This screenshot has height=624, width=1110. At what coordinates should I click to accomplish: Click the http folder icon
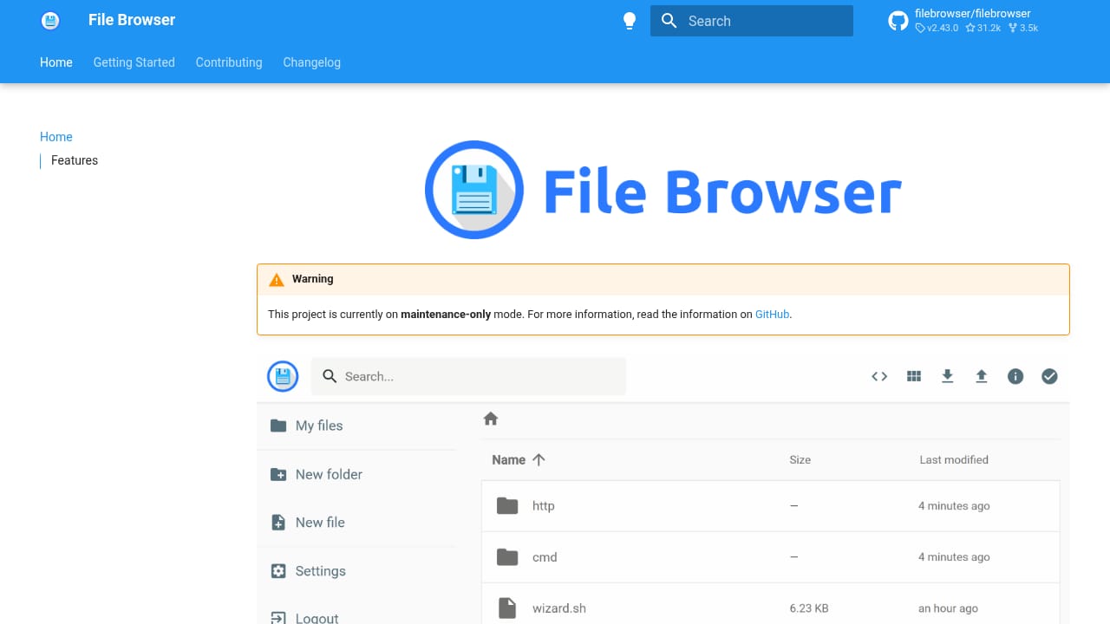tap(507, 506)
